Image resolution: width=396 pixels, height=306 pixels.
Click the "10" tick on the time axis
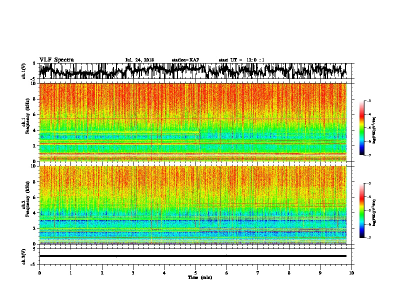351,273
